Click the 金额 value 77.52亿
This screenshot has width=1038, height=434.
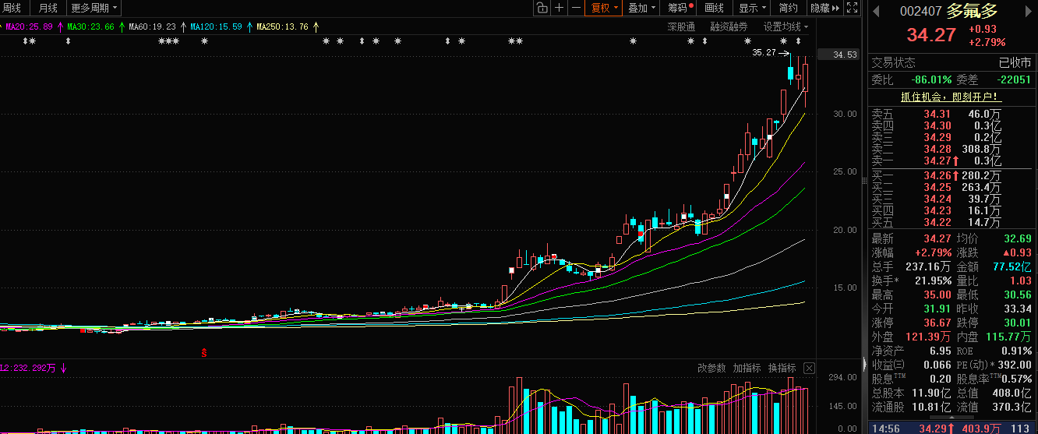click(1012, 266)
